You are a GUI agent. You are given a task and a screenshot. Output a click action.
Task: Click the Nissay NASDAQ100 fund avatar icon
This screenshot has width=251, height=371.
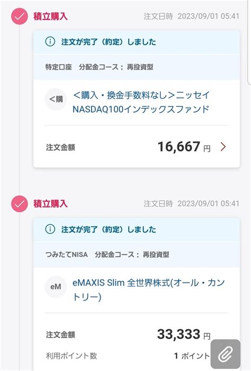point(56,99)
